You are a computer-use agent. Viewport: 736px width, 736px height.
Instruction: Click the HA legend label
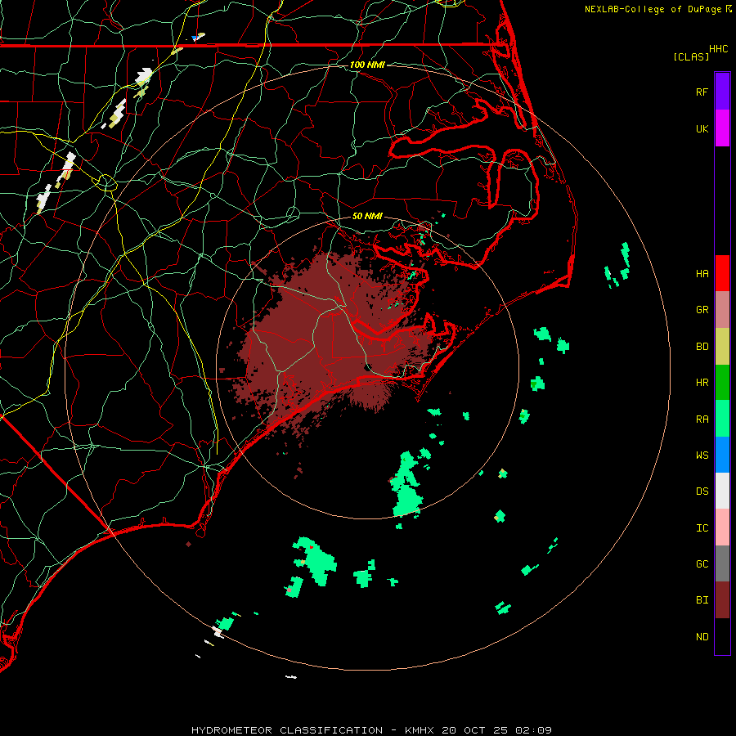point(702,274)
